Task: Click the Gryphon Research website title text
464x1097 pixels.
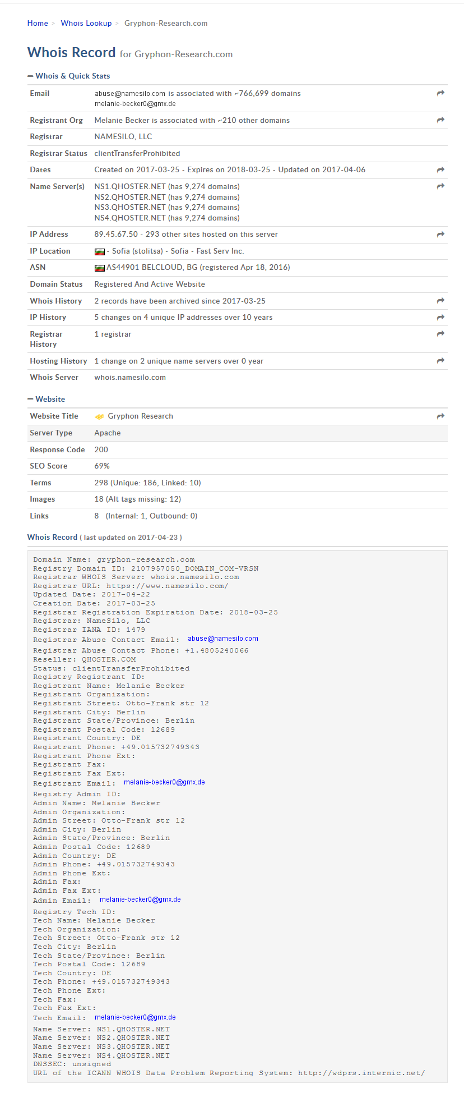Action: (140, 416)
